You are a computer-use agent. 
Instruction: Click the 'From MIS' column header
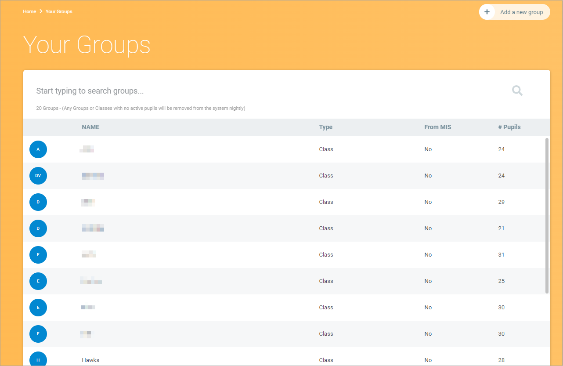pos(437,127)
